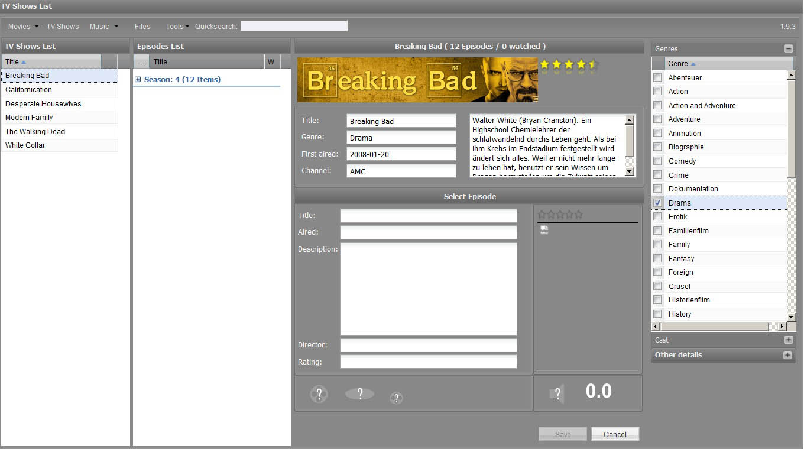
Task: Click the show Genre field with Drama
Action: pyautogui.click(x=401, y=138)
